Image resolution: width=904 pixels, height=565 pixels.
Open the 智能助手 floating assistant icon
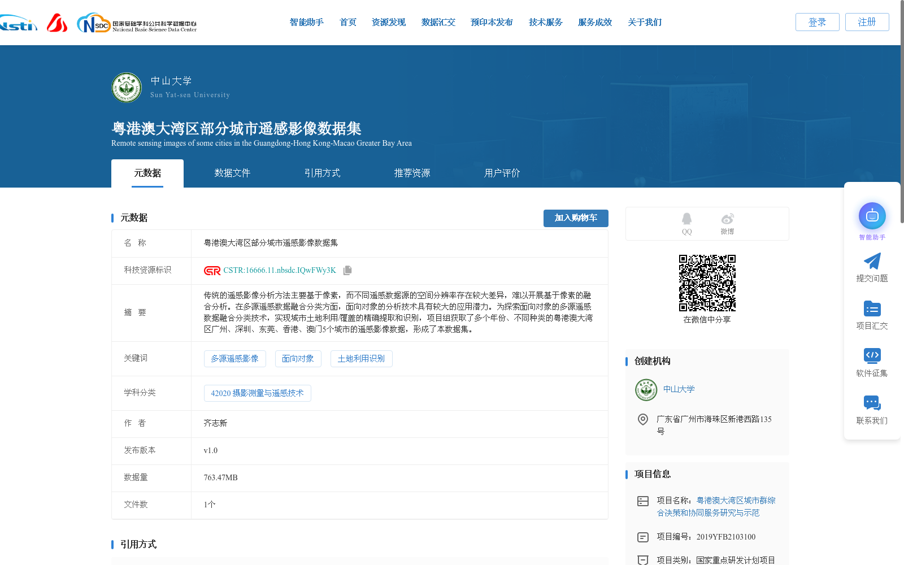(872, 216)
